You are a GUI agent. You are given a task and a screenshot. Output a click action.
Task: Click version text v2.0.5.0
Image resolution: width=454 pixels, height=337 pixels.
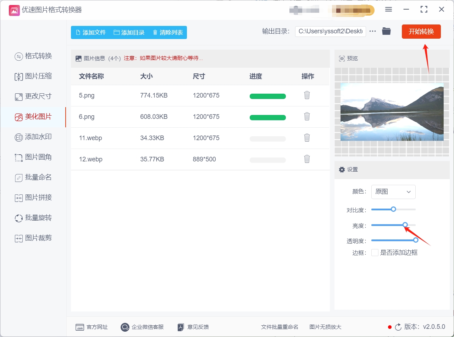pos(434,327)
